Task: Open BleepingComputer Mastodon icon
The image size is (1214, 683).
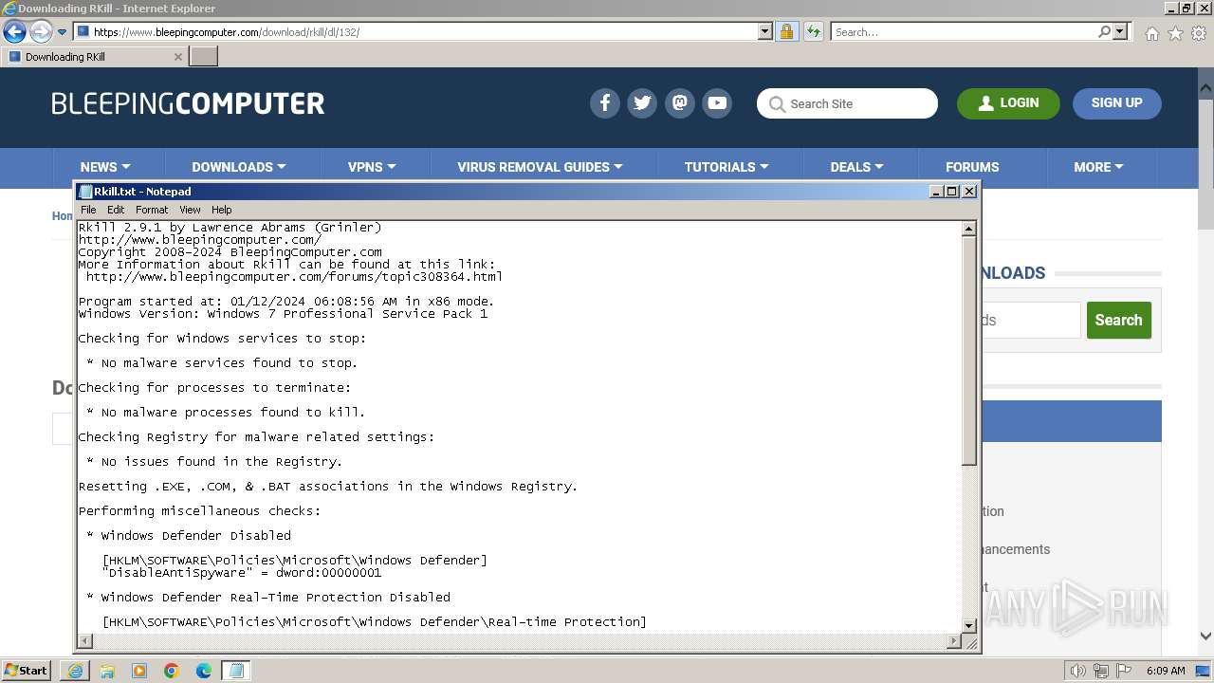Action: tap(680, 103)
